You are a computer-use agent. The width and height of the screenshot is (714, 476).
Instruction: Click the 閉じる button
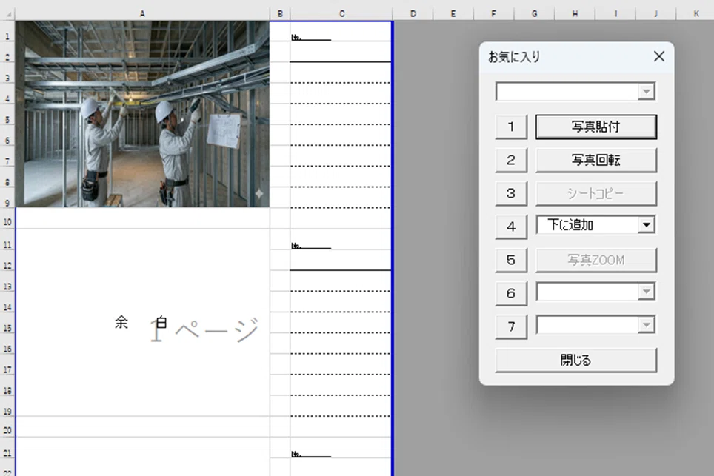pos(576,360)
